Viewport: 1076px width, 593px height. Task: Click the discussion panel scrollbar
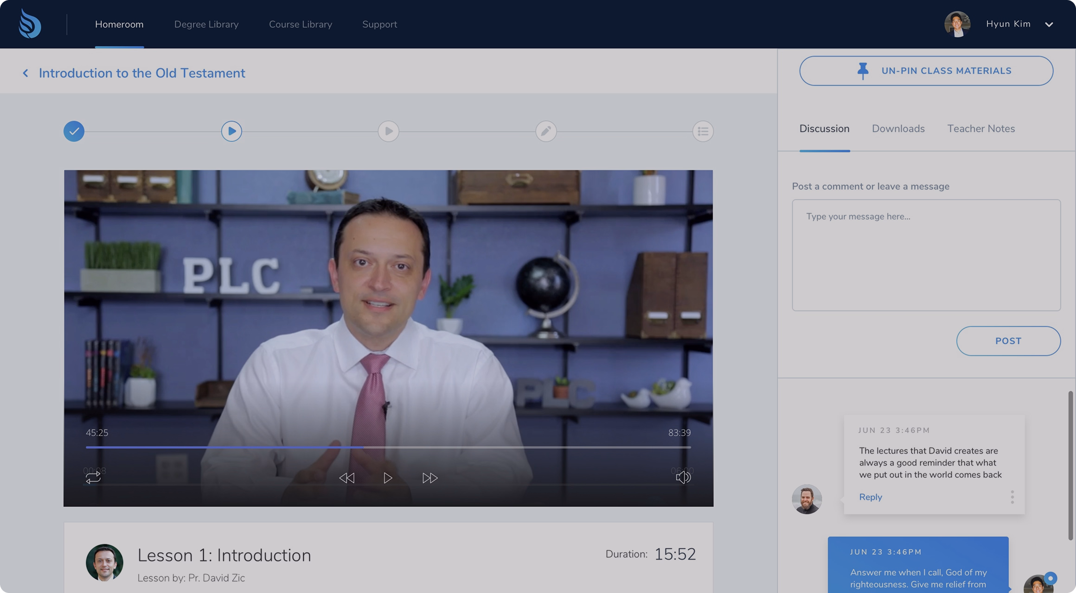click(1070, 466)
